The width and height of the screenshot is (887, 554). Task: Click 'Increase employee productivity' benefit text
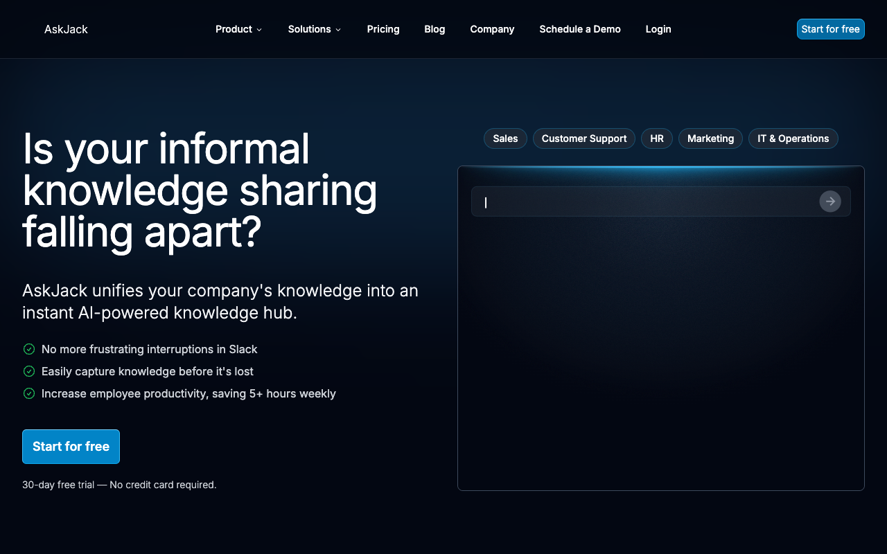188,393
